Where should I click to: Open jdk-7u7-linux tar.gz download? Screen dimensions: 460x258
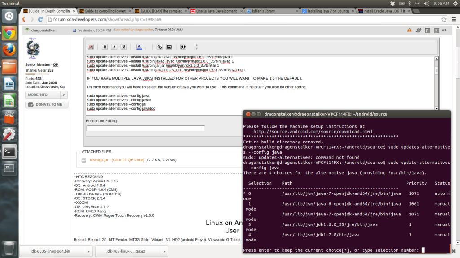point(128,251)
